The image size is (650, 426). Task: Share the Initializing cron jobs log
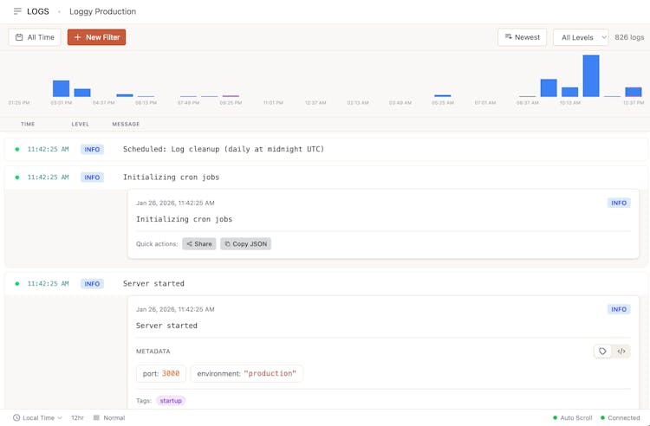point(198,244)
